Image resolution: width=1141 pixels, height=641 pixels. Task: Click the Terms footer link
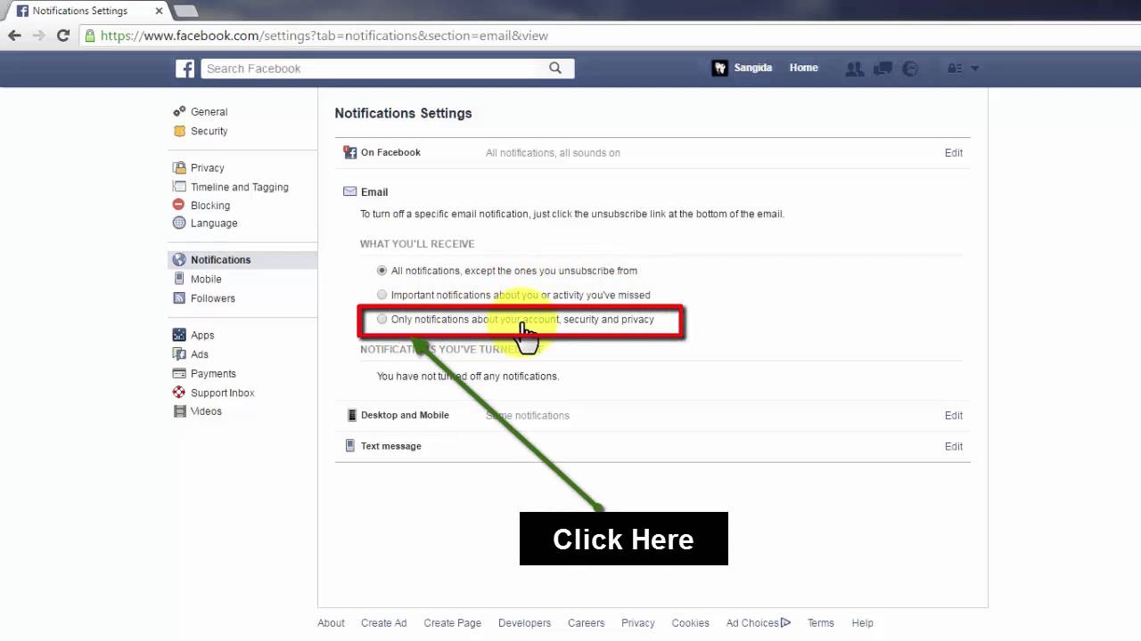click(821, 623)
